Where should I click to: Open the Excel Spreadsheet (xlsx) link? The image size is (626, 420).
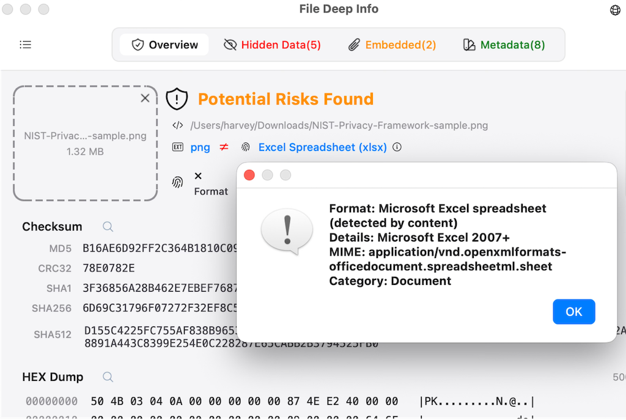322,147
